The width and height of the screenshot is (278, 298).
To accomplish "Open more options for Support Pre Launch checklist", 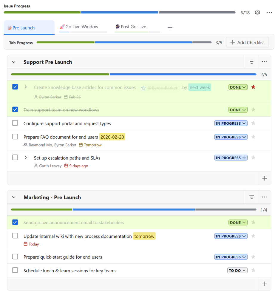I will point(265,62).
